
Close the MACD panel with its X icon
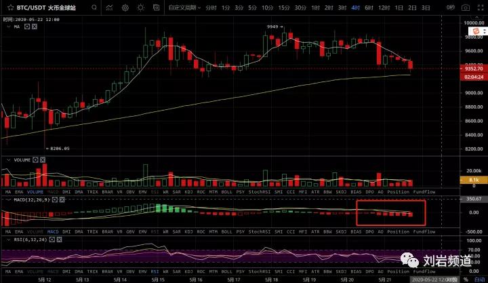coord(62,200)
